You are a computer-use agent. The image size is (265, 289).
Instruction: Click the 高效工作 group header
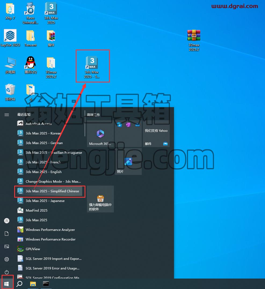point(93,115)
